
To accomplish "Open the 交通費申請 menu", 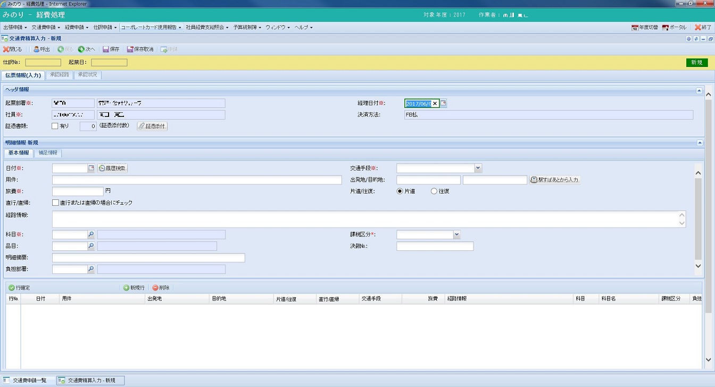I will click(x=45, y=27).
